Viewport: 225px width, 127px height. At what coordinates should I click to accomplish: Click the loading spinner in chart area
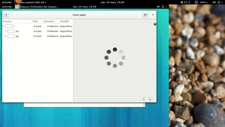tap(115, 58)
